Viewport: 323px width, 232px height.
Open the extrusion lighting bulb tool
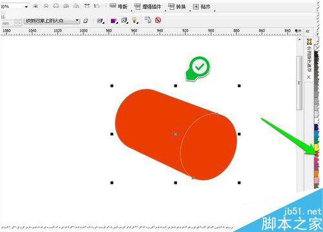click(x=135, y=21)
